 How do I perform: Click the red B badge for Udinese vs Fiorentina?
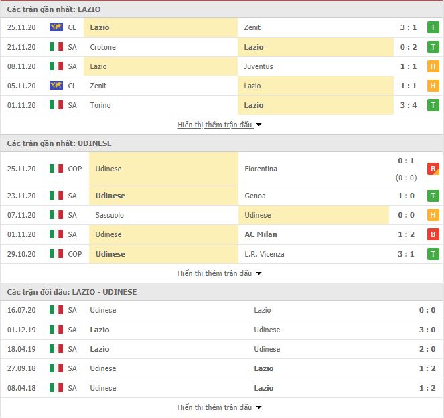coord(433,169)
